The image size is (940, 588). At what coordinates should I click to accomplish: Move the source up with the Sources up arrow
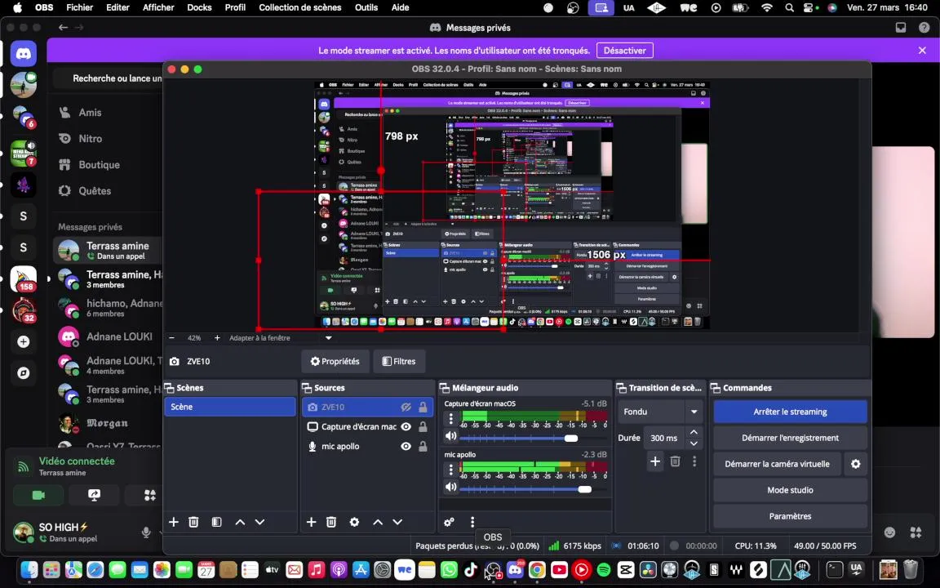tap(378, 522)
